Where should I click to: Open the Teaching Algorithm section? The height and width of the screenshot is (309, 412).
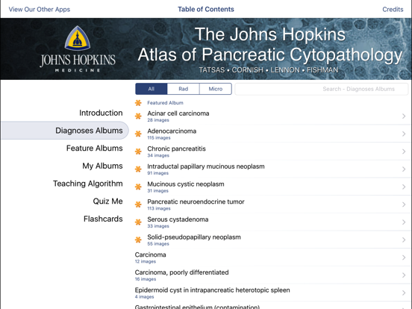point(88,184)
